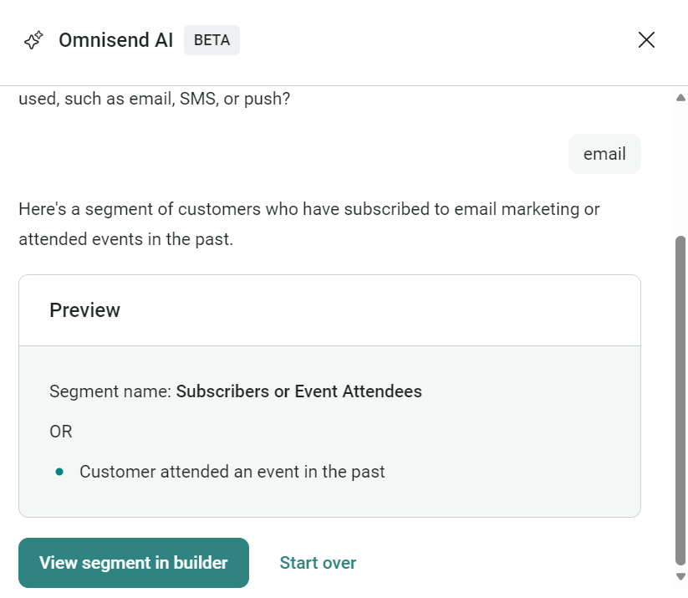This screenshot has height=598, width=688.
Task: Select the Omnisend AI header title
Action: coord(115,39)
